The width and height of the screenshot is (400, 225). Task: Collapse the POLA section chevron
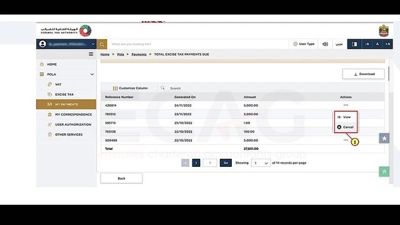tap(92, 74)
